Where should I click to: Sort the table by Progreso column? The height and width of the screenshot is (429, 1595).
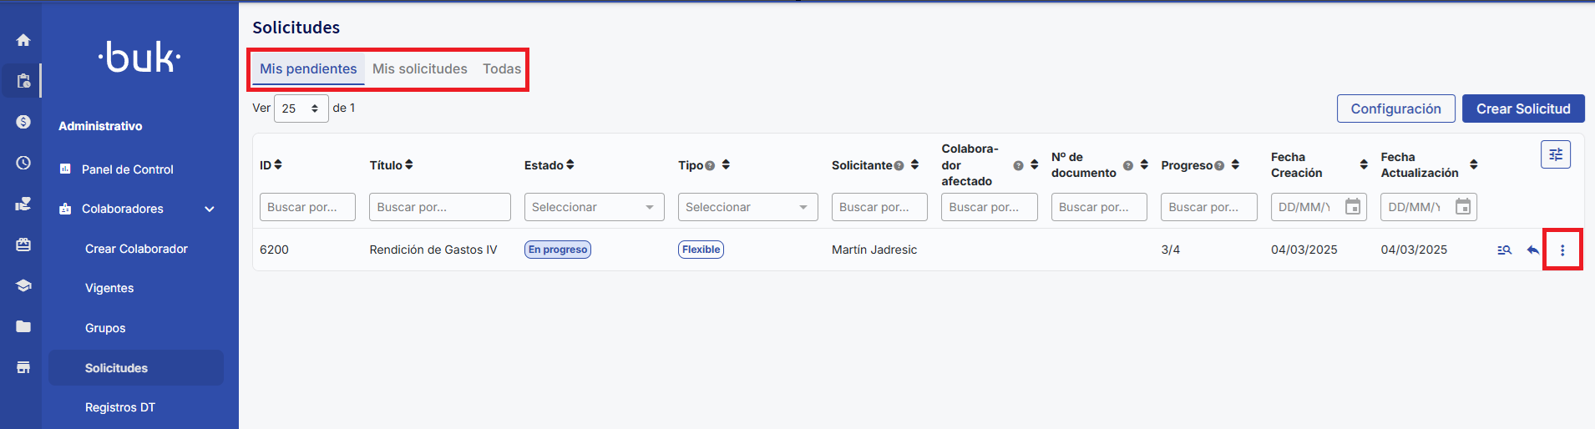[x=1235, y=165]
